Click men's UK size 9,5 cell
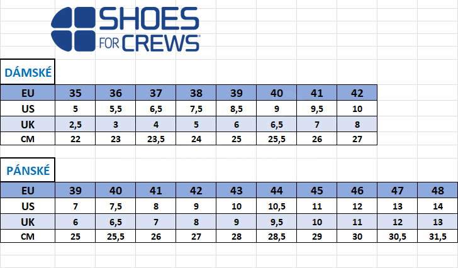Screen dimensions: 458x268 [277, 222]
